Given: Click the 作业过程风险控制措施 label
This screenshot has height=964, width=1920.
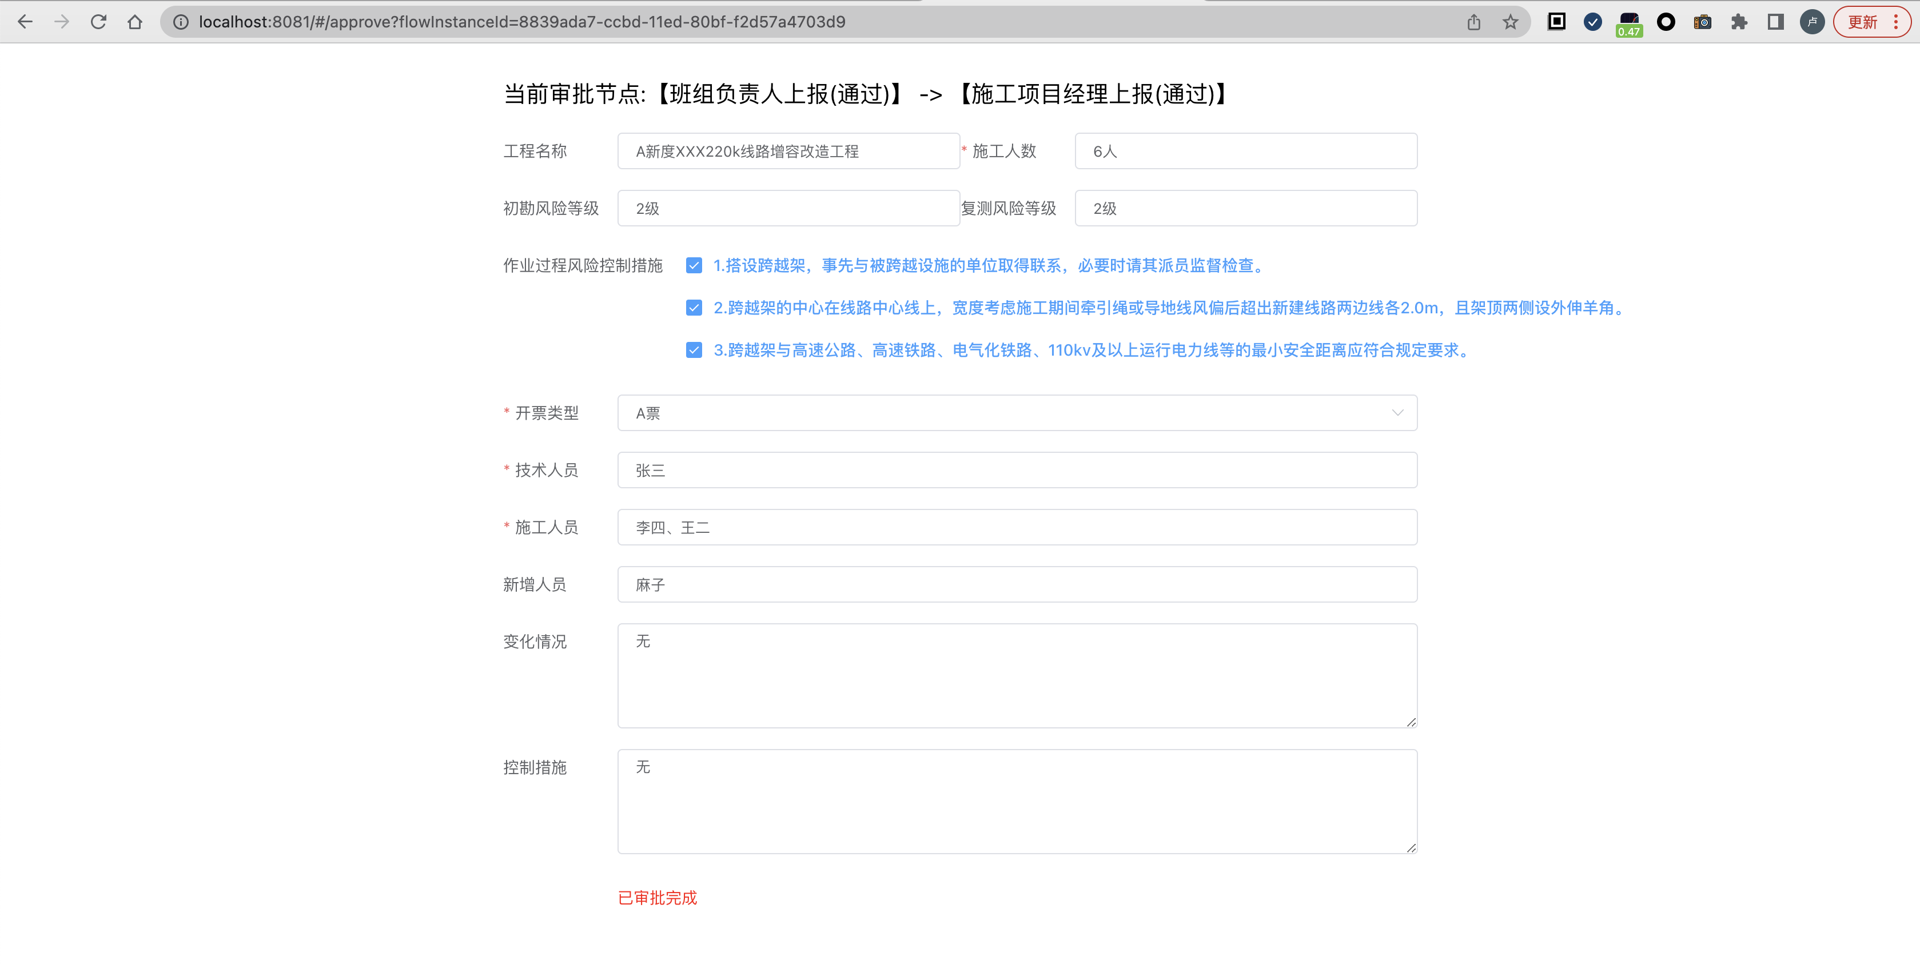Looking at the screenshot, I should coord(583,265).
